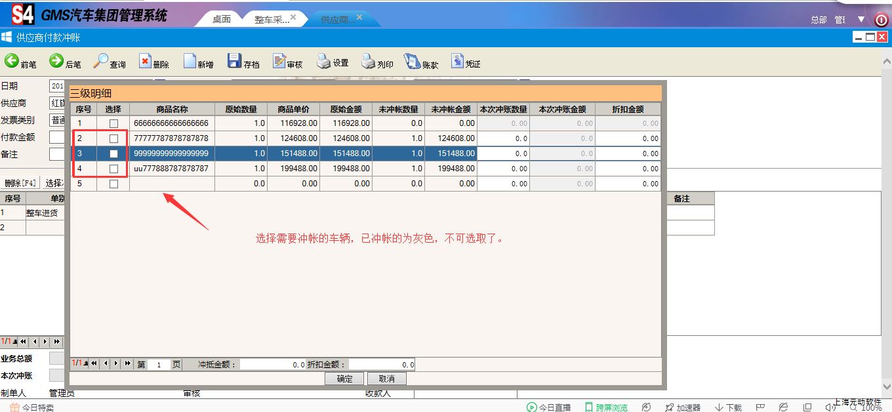This screenshot has height=412, width=892.
Task: Cancel the dialog with 取消
Action: 387,379
